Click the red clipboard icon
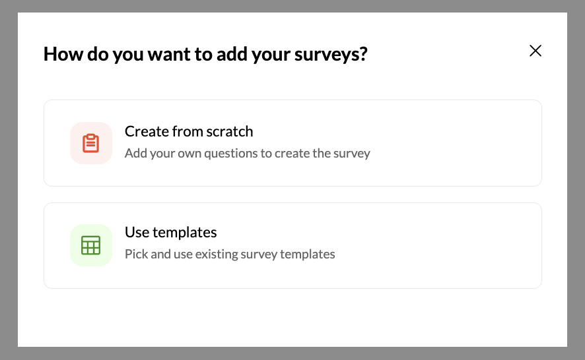The width and height of the screenshot is (585, 360). (x=90, y=143)
